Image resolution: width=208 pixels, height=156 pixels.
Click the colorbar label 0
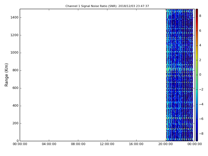click(x=200, y=75)
